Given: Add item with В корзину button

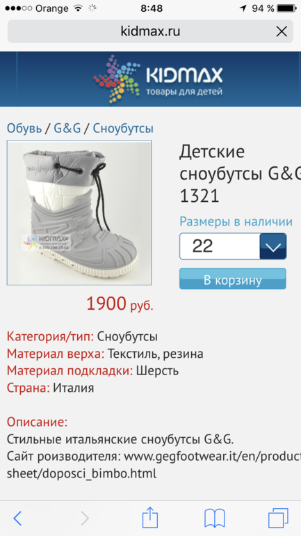Looking at the screenshot, I should (233, 278).
